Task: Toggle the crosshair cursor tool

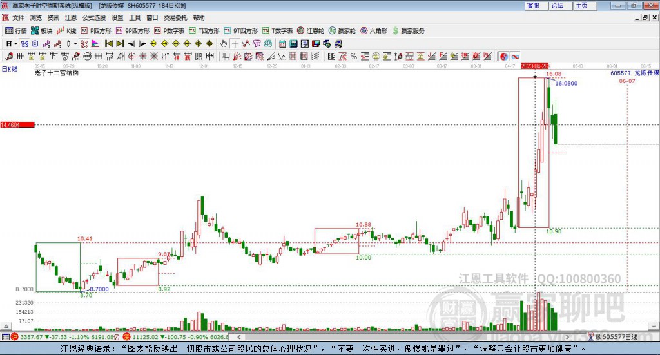Action: click(x=235, y=44)
